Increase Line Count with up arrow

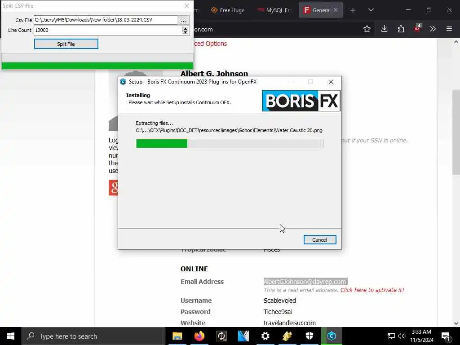[185, 28]
